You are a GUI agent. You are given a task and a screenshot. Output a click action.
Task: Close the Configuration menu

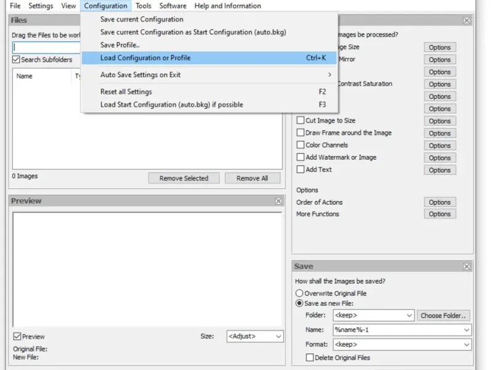coord(105,6)
